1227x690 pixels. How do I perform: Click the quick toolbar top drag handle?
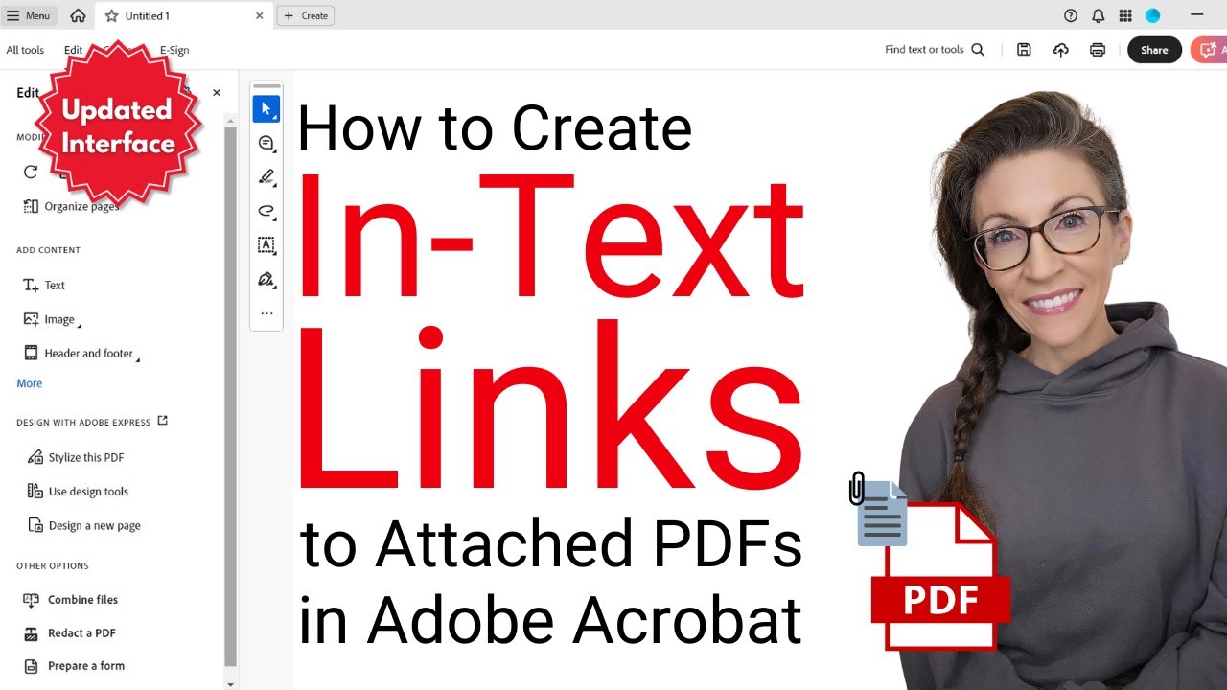[266, 86]
